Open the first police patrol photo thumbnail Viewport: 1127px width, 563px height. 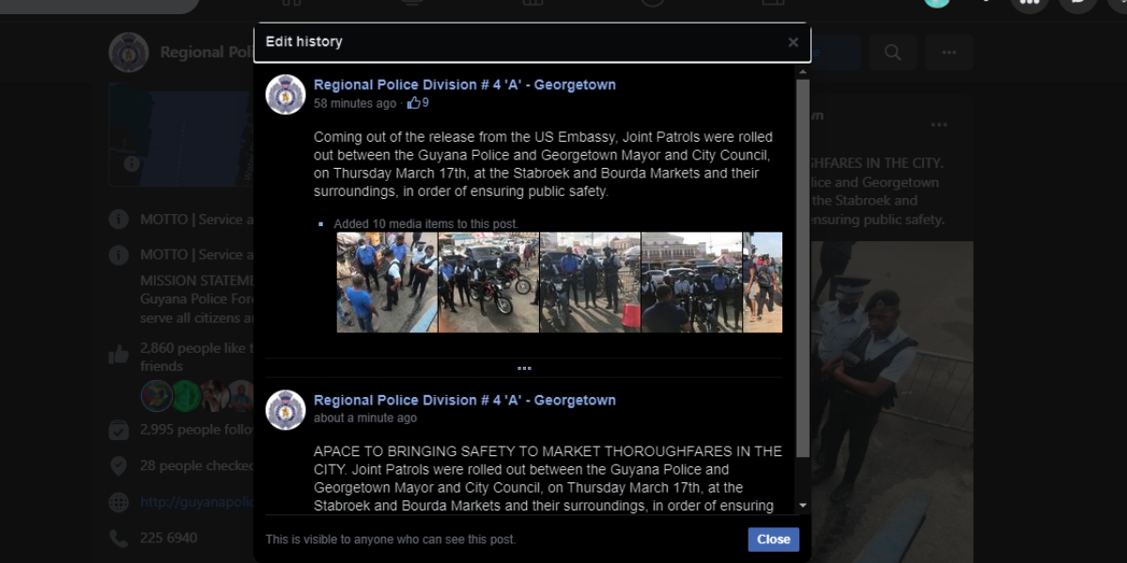click(387, 282)
